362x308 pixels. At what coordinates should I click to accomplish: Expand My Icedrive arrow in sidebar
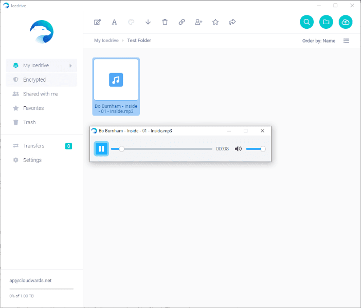[70, 66]
